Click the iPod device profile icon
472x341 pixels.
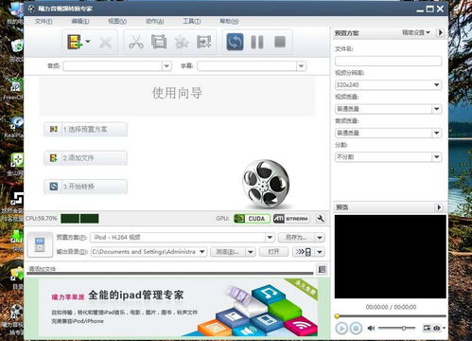(40, 244)
